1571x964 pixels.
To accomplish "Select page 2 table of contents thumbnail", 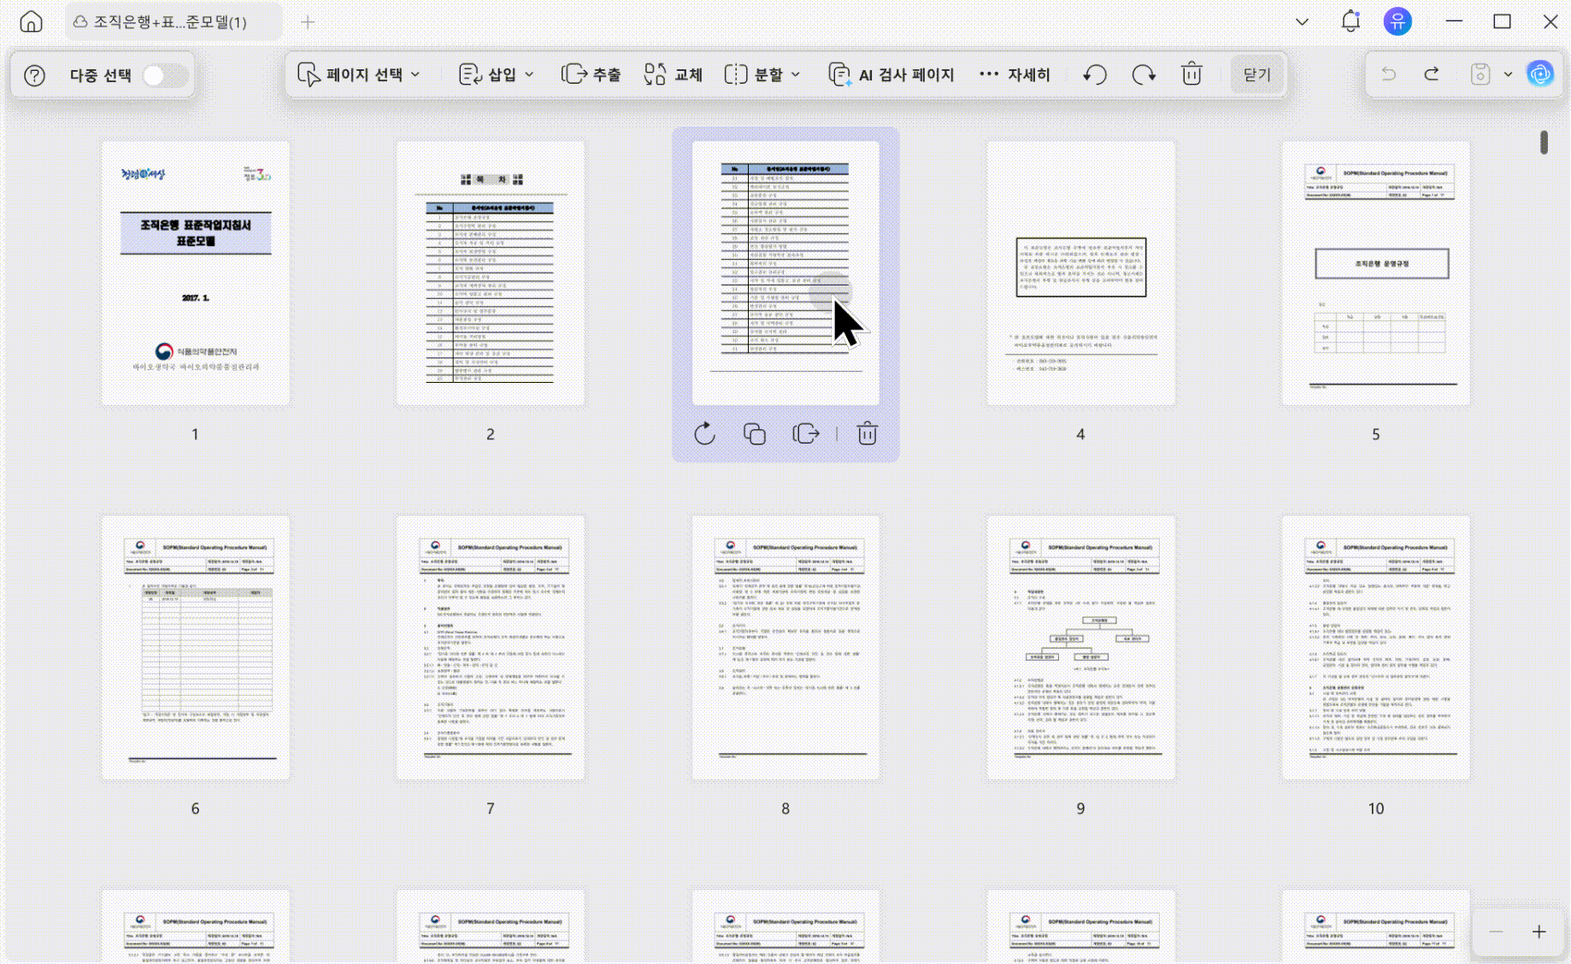I will click(x=491, y=273).
